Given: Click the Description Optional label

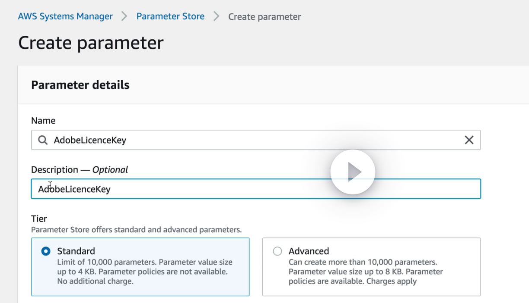Looking at the screenshot, I should click(80, 170).
